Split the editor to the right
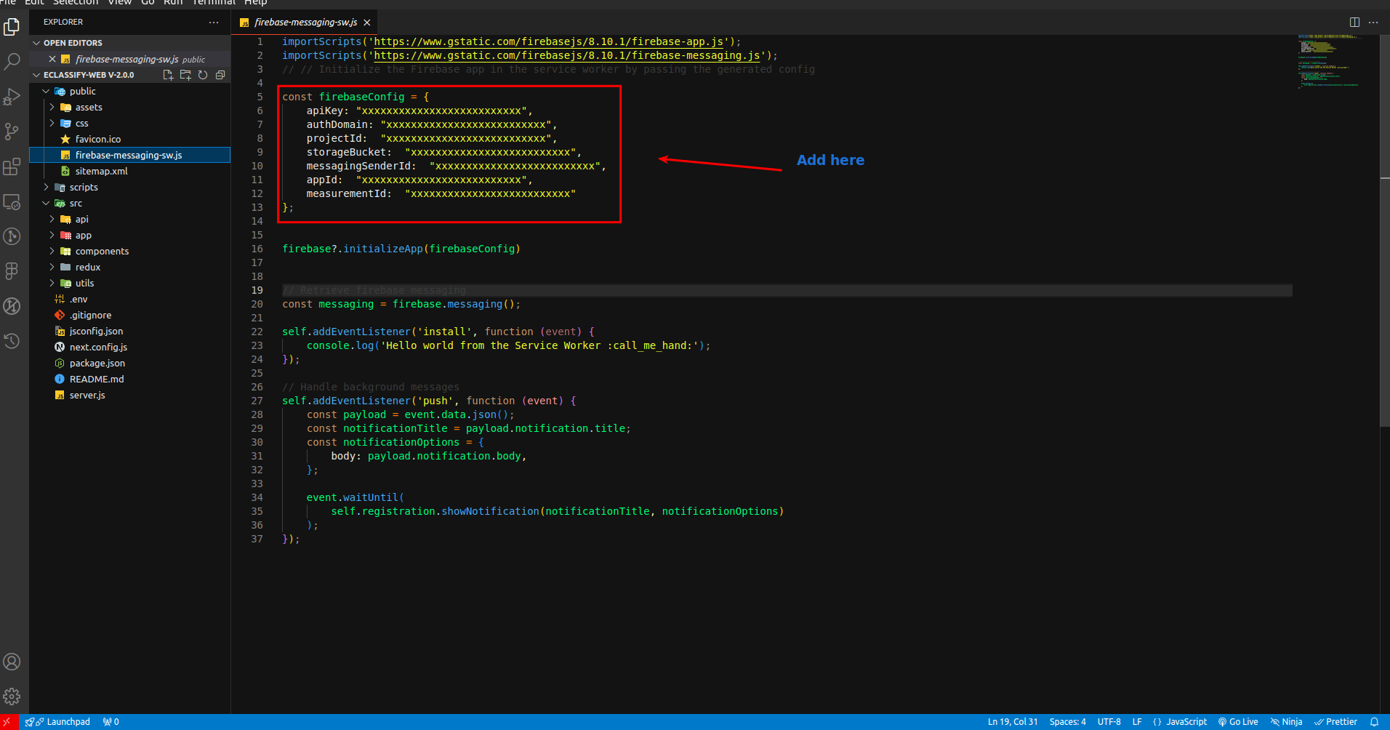The width and height of the screenshot is (1390, 730). [x=1354, y=22]
